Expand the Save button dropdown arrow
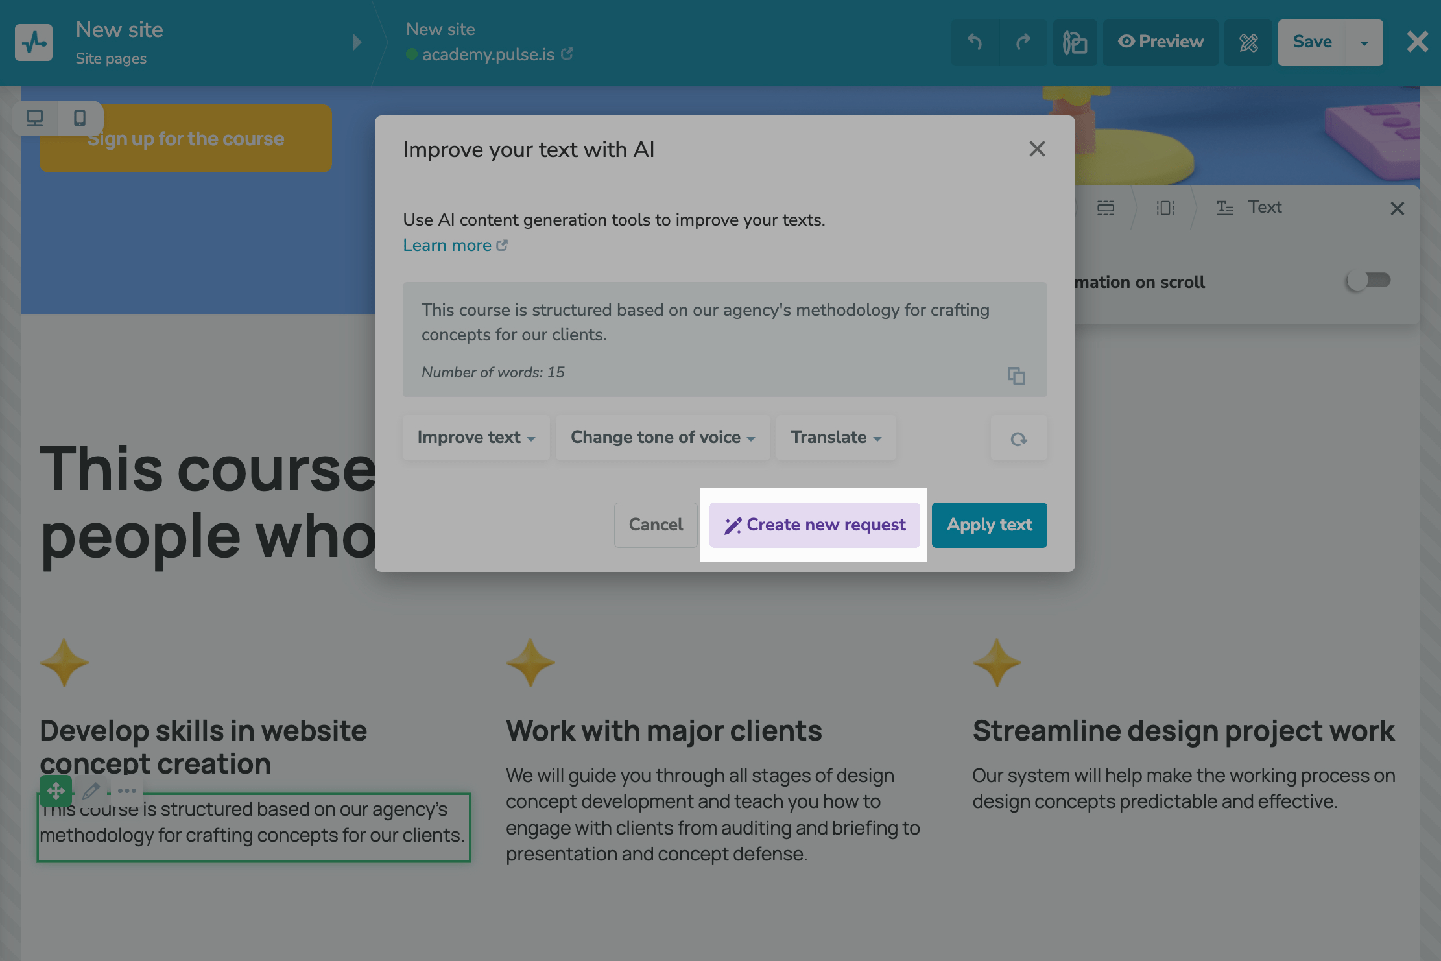Image resolution: width=1441 pixels, height=961 pixels. click(x=1364, y=43)
